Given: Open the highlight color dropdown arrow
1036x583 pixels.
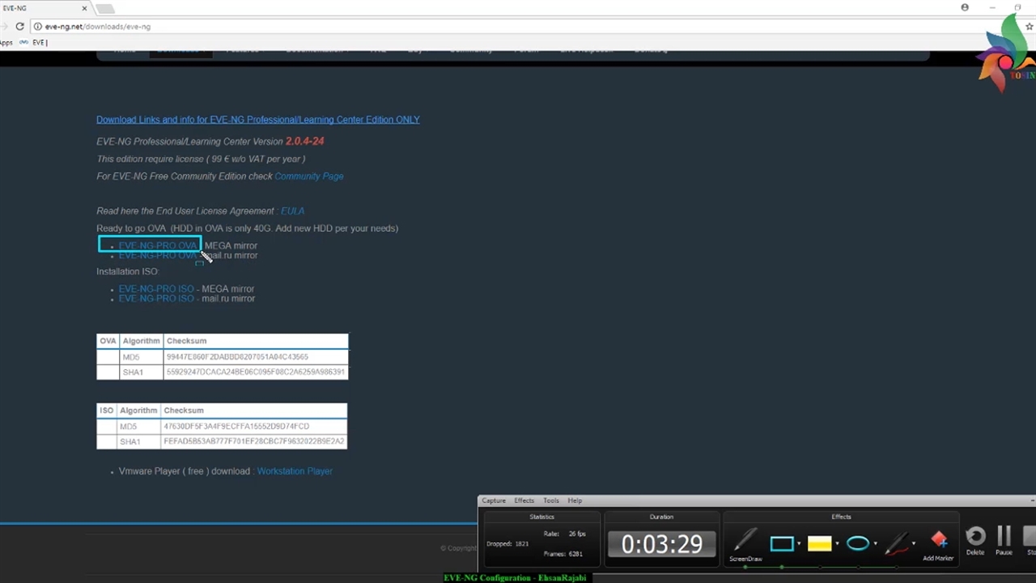Looking at the screenshot, I should tap(837, 543).
